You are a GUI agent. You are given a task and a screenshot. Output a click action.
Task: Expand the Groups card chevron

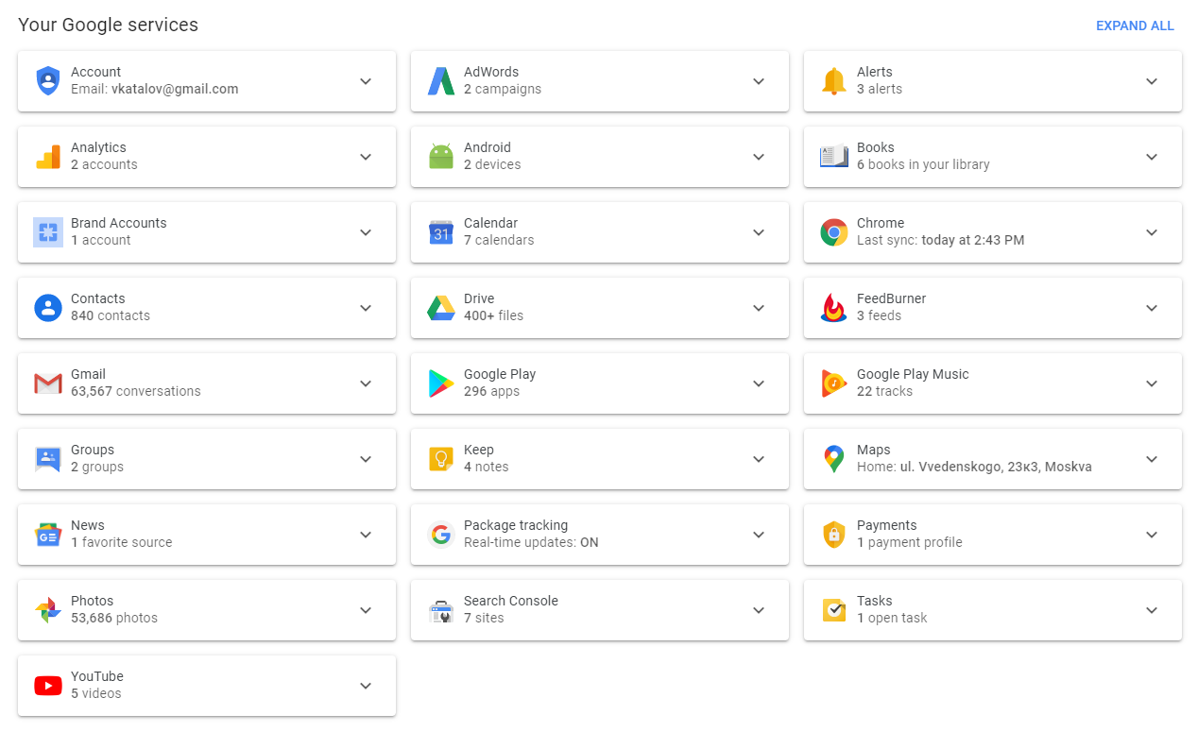[x=366, y=459]
